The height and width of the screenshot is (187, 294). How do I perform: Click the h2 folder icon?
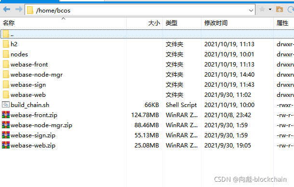click(x=6, y=44)
